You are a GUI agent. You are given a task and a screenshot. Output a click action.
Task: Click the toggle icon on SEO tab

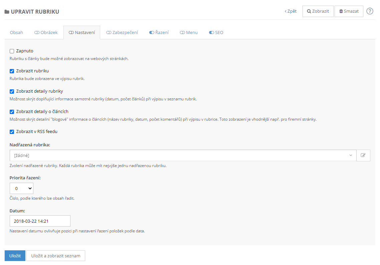[211, 33]
